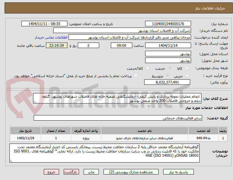
Task: Open 'اطلاعات تماس خریدار' link
Action: pyautogui.click(x=51, y=37)
